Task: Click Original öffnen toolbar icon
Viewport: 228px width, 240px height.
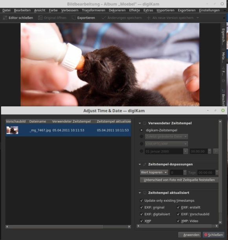Action: 40,18
